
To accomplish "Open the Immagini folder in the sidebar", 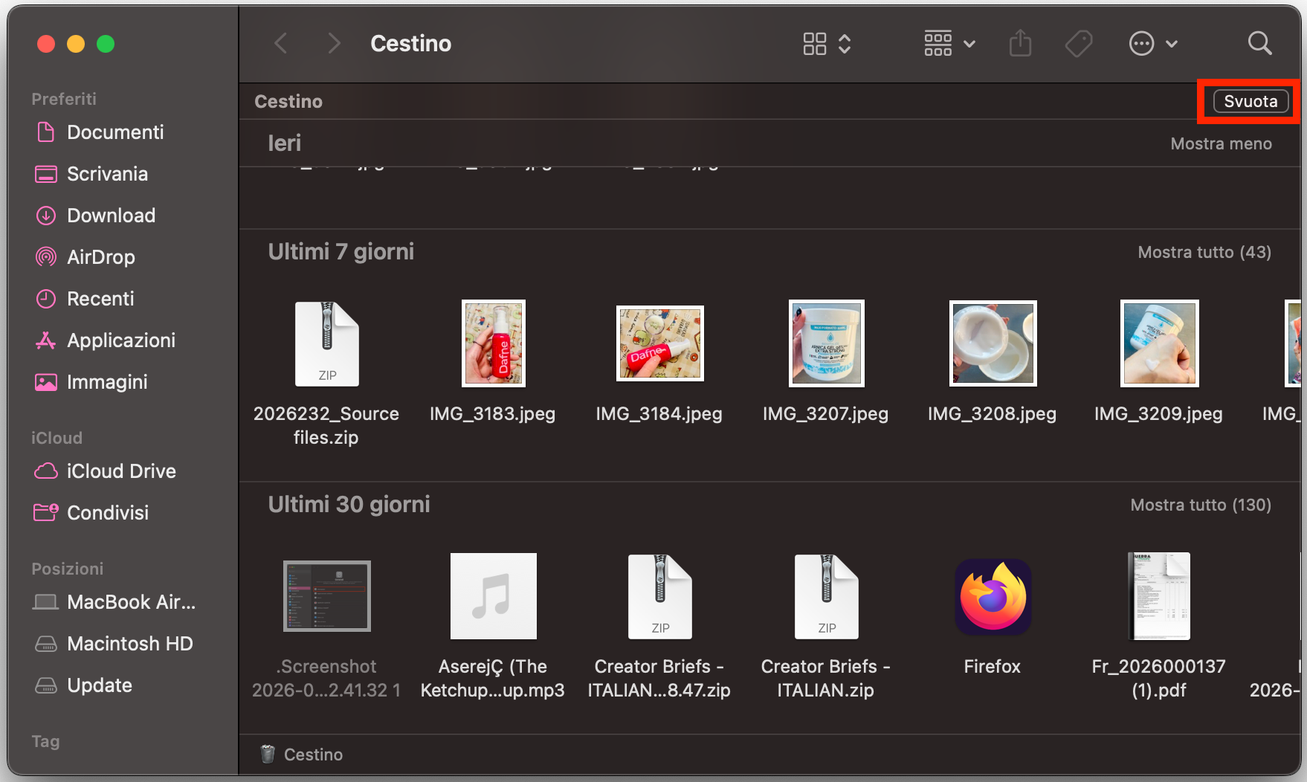I will pos(106,382).
